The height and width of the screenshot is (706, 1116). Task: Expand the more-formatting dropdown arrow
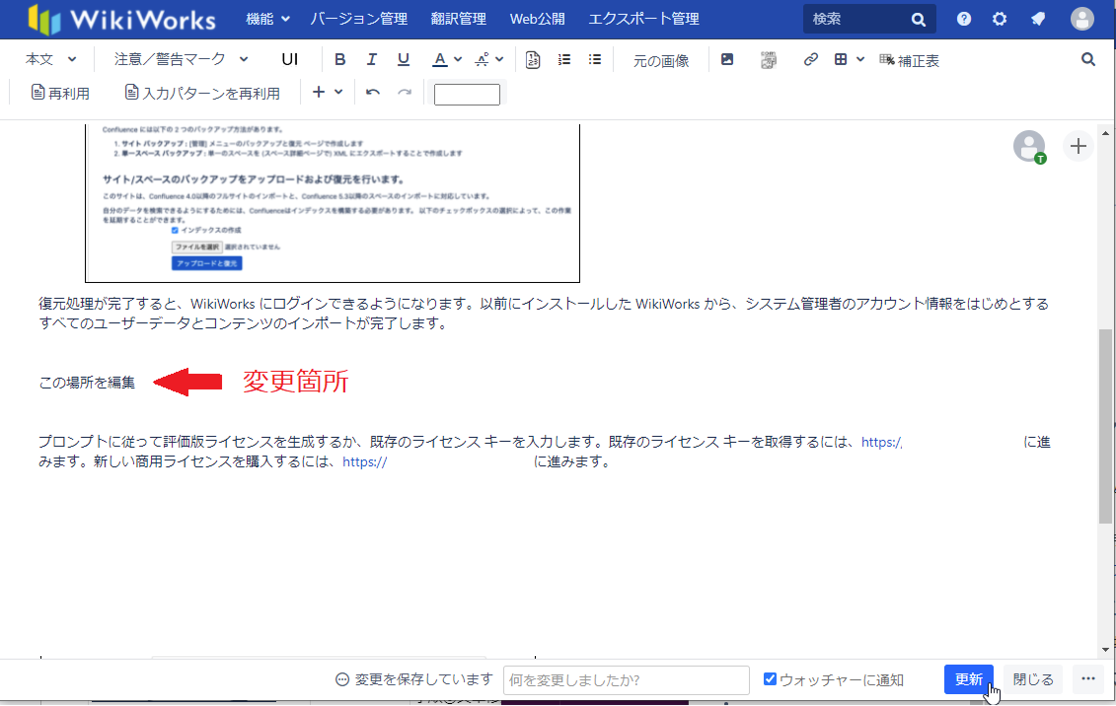(x=500, y=59)
